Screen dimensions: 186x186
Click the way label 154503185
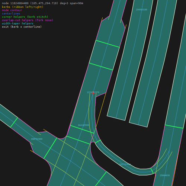142,10
